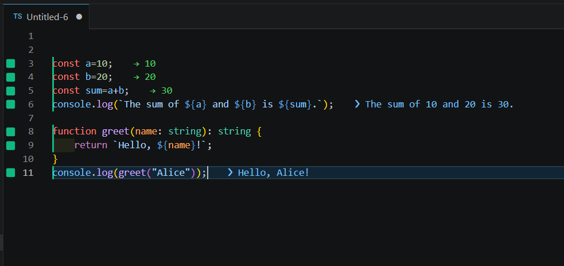Click inline result '→ 10'
Viewport: 564px width, 266px height.
145,64
